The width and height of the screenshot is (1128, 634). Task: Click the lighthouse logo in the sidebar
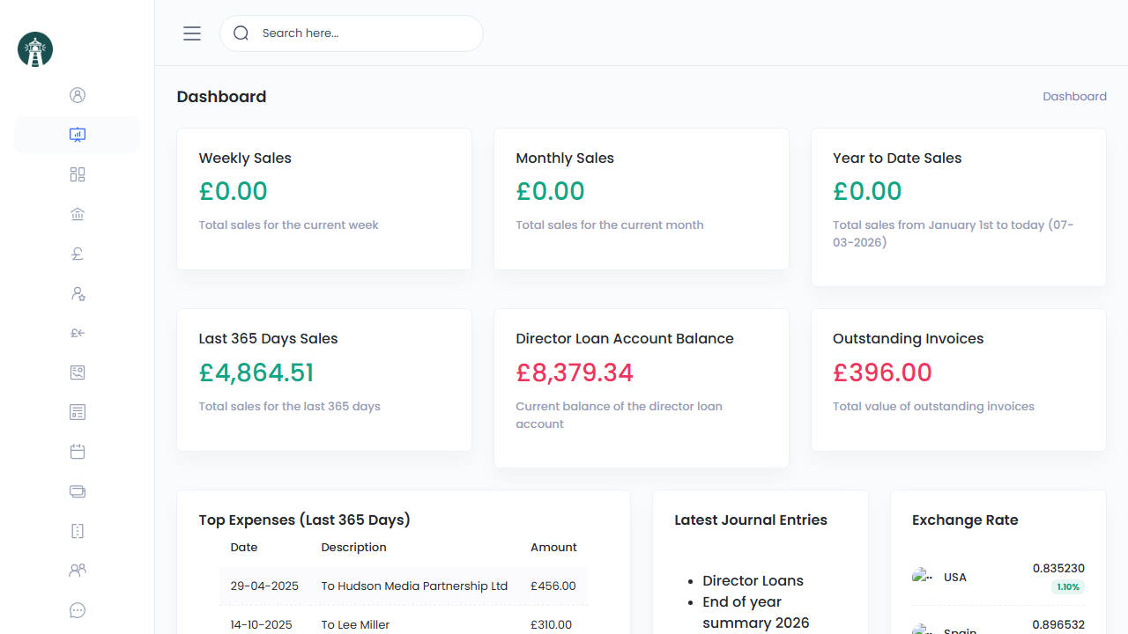pyautogui.click(x=35, y=49)
